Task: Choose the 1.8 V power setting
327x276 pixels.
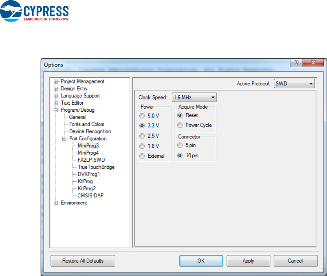Action: (142, 146)
